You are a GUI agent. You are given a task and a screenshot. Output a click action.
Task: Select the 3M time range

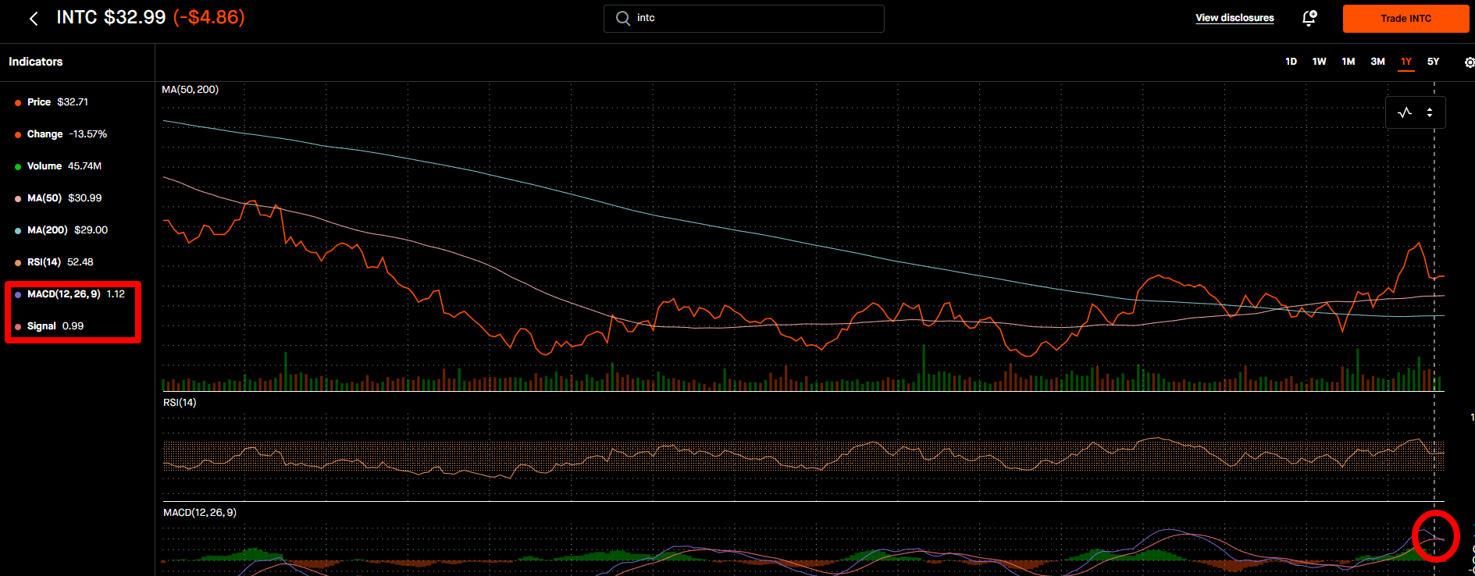[1377, 62]
